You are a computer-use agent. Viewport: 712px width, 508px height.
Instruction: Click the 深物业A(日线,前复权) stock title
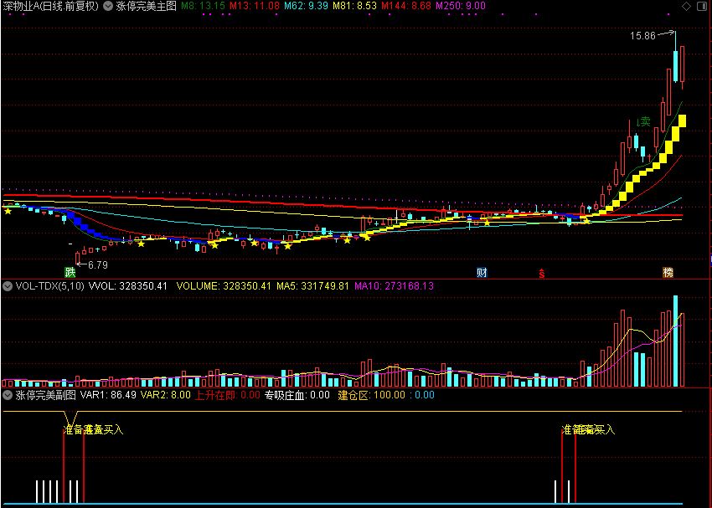pos(50,6)
